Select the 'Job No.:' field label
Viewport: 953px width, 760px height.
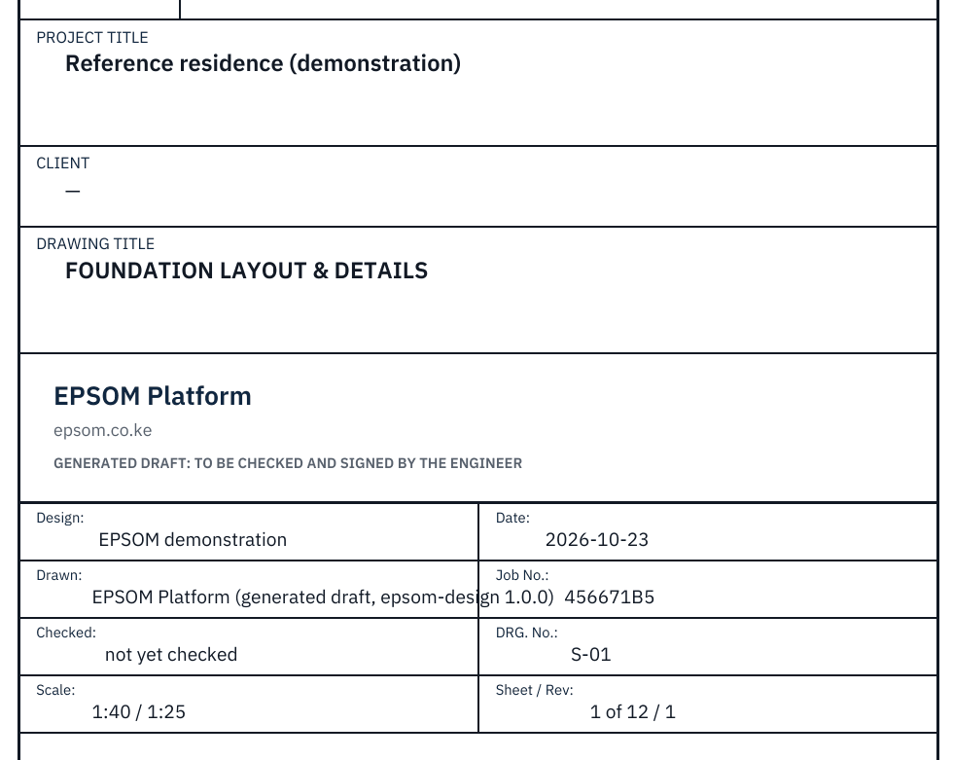click(522, 575)
